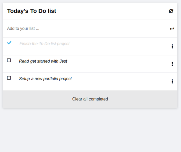Viewport: 181px width, 152px height.
Task: Click the struck-through 'Finish the To Do list project' text
Action: [x=44, y=44]
